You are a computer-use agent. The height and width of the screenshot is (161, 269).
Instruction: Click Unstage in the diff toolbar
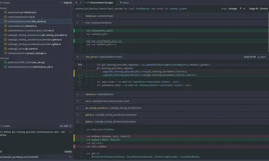[233, 9]
